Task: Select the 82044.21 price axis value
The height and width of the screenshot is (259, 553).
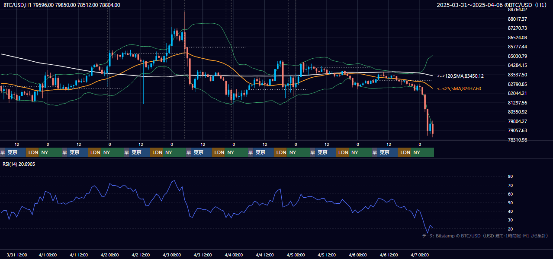Action: (517, 93)
